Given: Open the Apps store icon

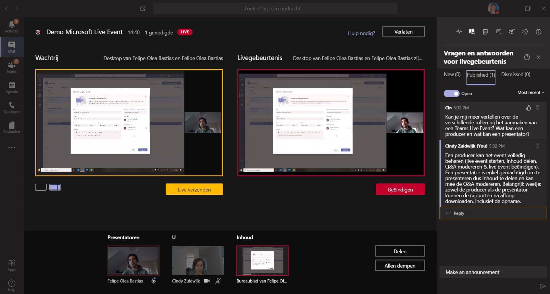Looking at the screenshot, I should (11, 265).
